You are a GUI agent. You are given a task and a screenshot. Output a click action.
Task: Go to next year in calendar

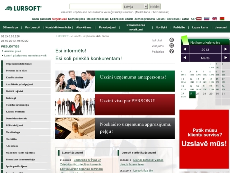coord(225,49)
